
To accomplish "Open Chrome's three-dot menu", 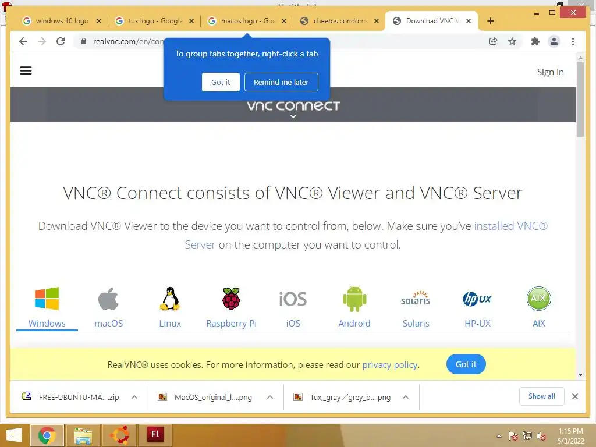I will click(x=573, y=41).
